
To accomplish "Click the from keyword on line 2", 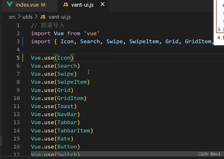I will pos(74,34).
